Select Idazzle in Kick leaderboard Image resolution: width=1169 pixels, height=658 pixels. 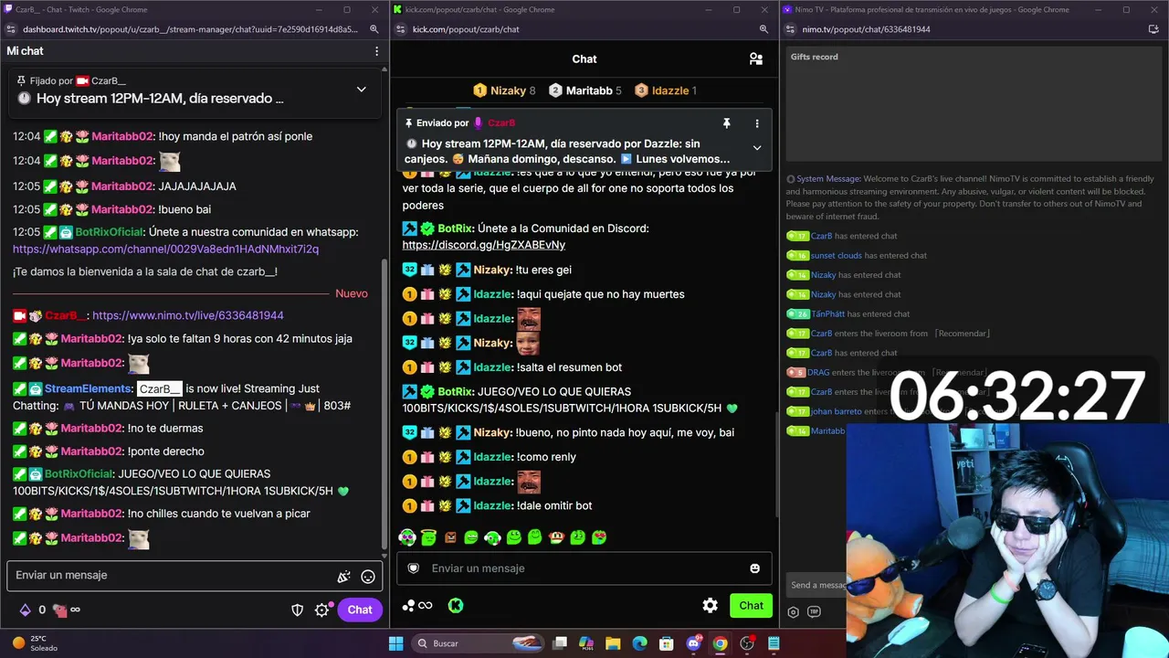coord(666,90)
